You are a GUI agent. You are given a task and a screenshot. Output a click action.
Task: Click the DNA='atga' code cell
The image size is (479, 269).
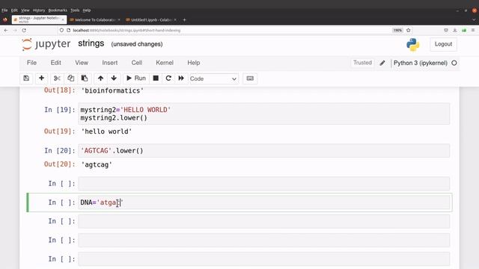click(264, 202)
